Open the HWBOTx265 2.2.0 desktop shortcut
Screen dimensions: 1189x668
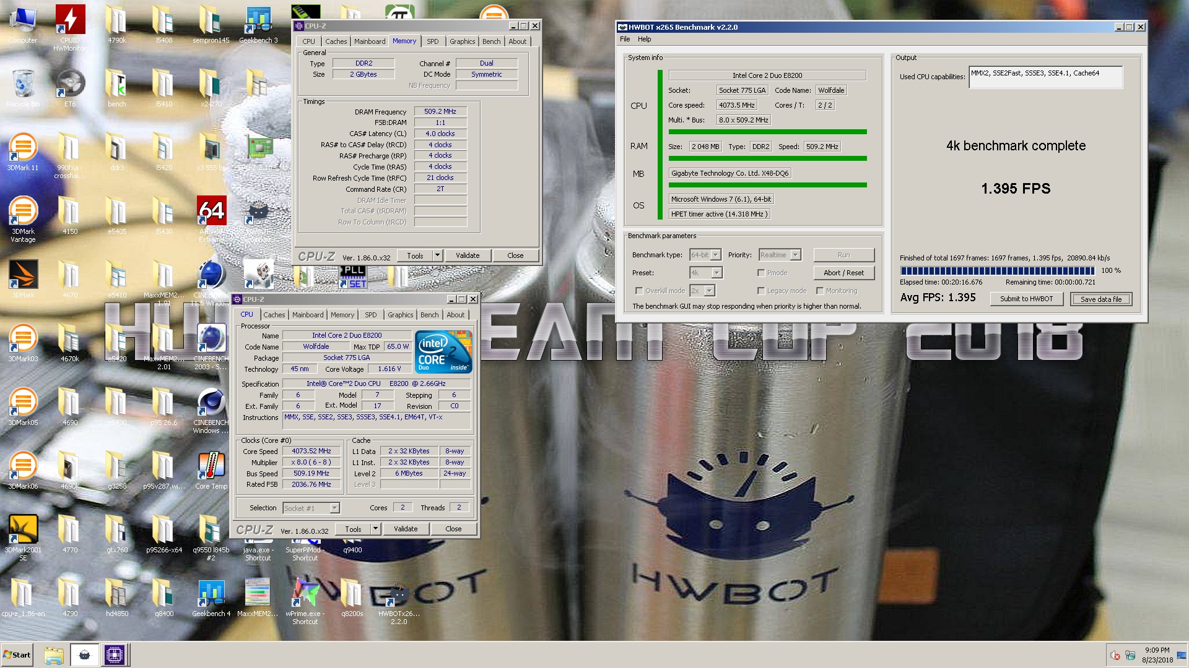pos(399,601)
